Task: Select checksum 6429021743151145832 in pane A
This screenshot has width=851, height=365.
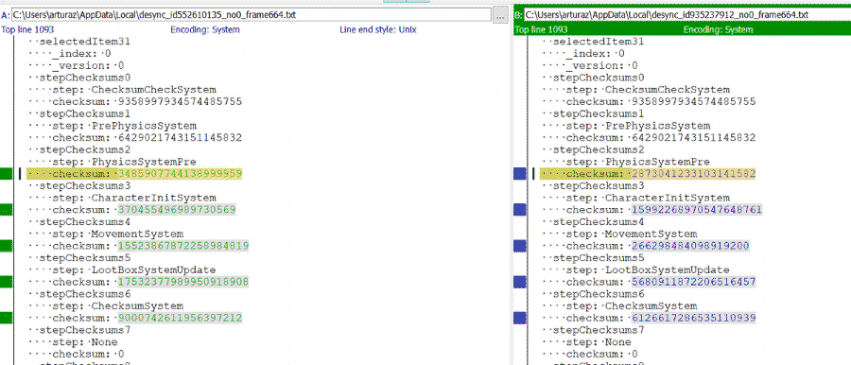Action: pyautogui.click(x=180, y=137)
